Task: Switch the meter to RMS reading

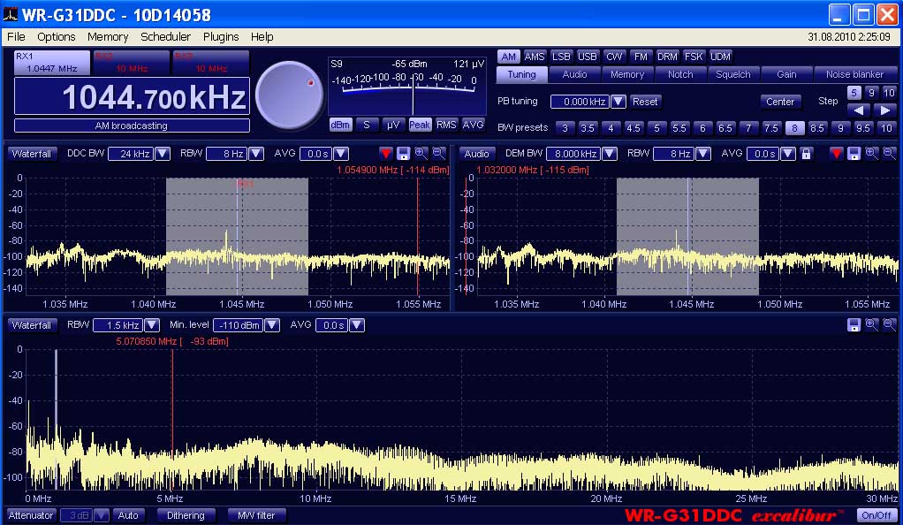Action: 446,125
